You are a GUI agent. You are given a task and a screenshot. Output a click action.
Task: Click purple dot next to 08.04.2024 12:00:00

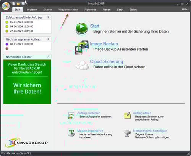tap(7, 44)
